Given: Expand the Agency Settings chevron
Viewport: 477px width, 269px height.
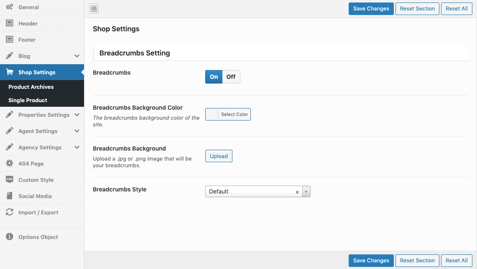Looking at the screenshot, I should point(77,147).
